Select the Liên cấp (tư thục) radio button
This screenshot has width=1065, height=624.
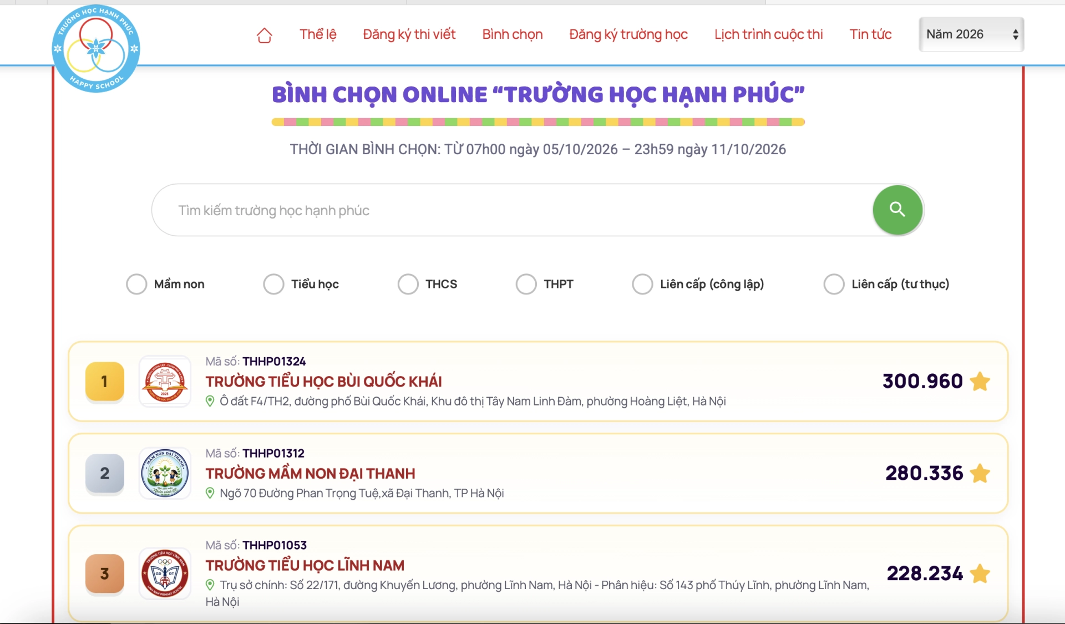coord(834,284)
